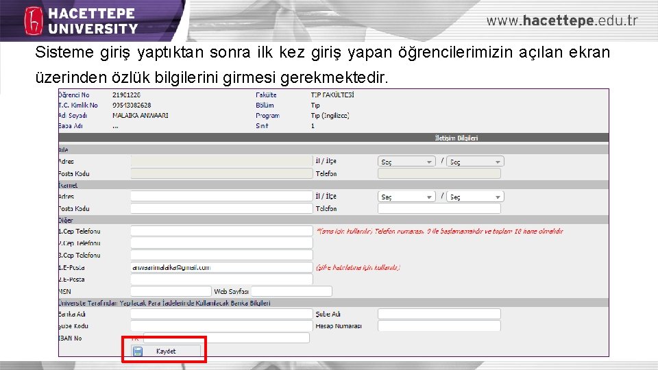Image resolution: width=658 pixels, height=370 pixels.
Task: Click the Hacettepe University logo
Action: tap(81, 21)
